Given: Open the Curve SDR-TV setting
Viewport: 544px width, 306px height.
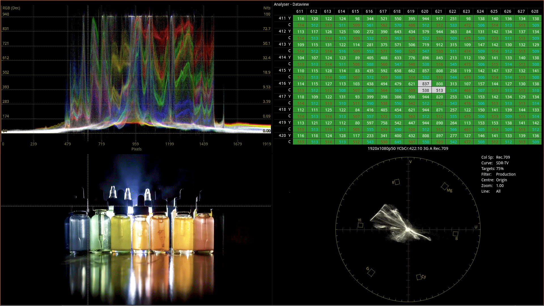Looking at the screenshot, I should tap(502, 163).
